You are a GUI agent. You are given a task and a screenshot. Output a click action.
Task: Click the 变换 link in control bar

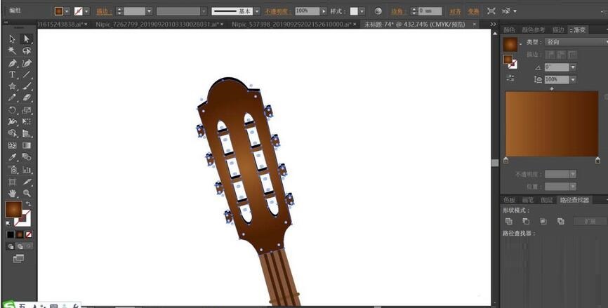[x=473, y=11]
